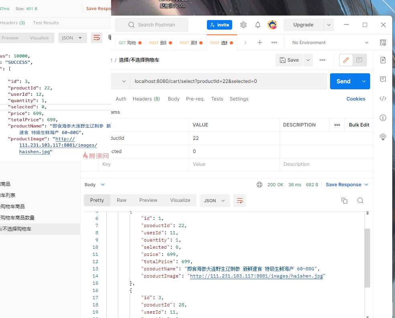Open Tests tab
This screenshot has width=395, height=318.
(x=217, y=99)
